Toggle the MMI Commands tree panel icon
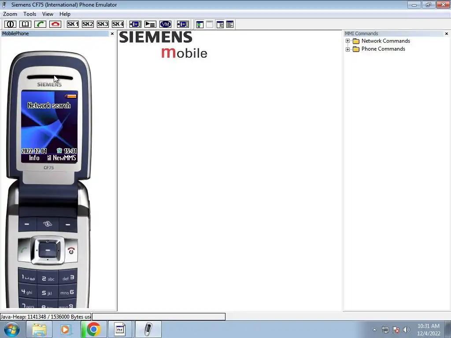The width and height of the screenshot is (451, 338). tap(220, 25)
